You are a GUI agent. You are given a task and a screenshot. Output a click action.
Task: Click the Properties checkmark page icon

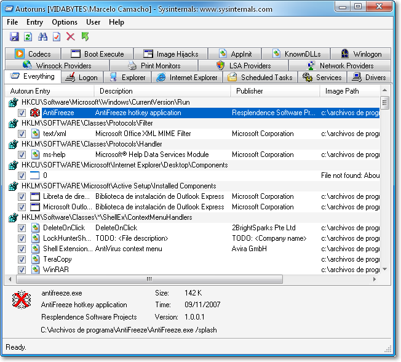coord(57,36)
